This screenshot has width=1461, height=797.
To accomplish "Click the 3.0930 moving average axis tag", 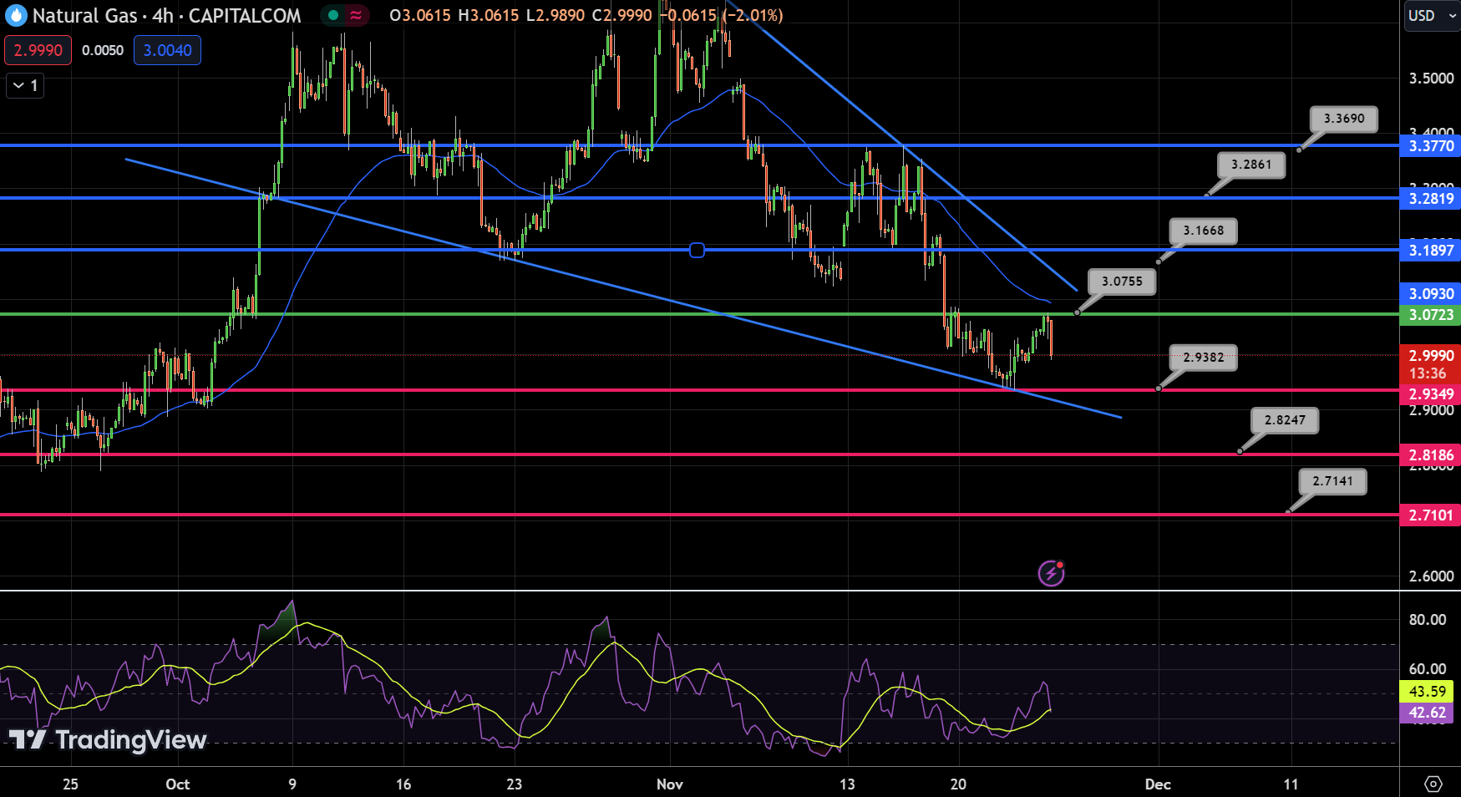I will tap(1430, 294).
